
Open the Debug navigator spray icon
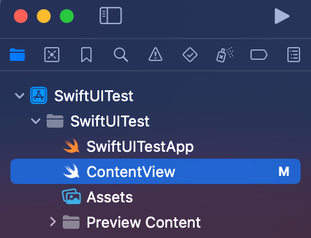coord(225,55)
